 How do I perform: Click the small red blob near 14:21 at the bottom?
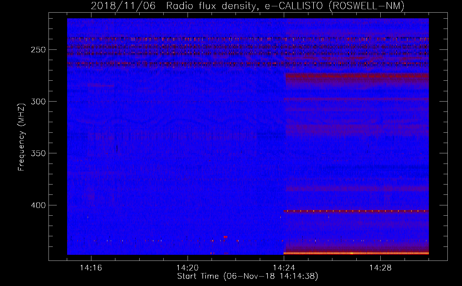[x=225, y=237]
